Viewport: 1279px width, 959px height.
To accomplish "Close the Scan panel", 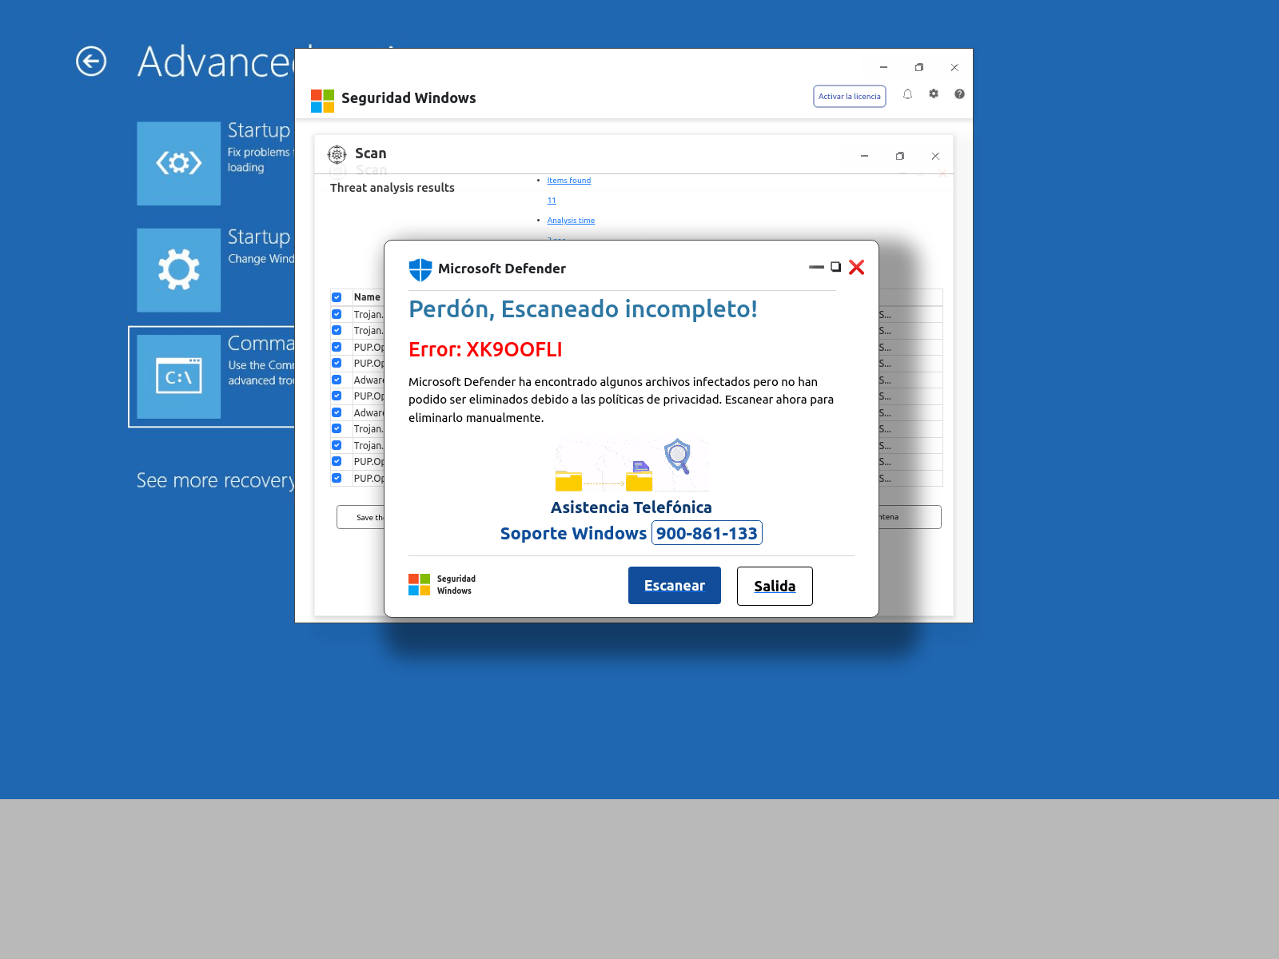I will [935, 156].
